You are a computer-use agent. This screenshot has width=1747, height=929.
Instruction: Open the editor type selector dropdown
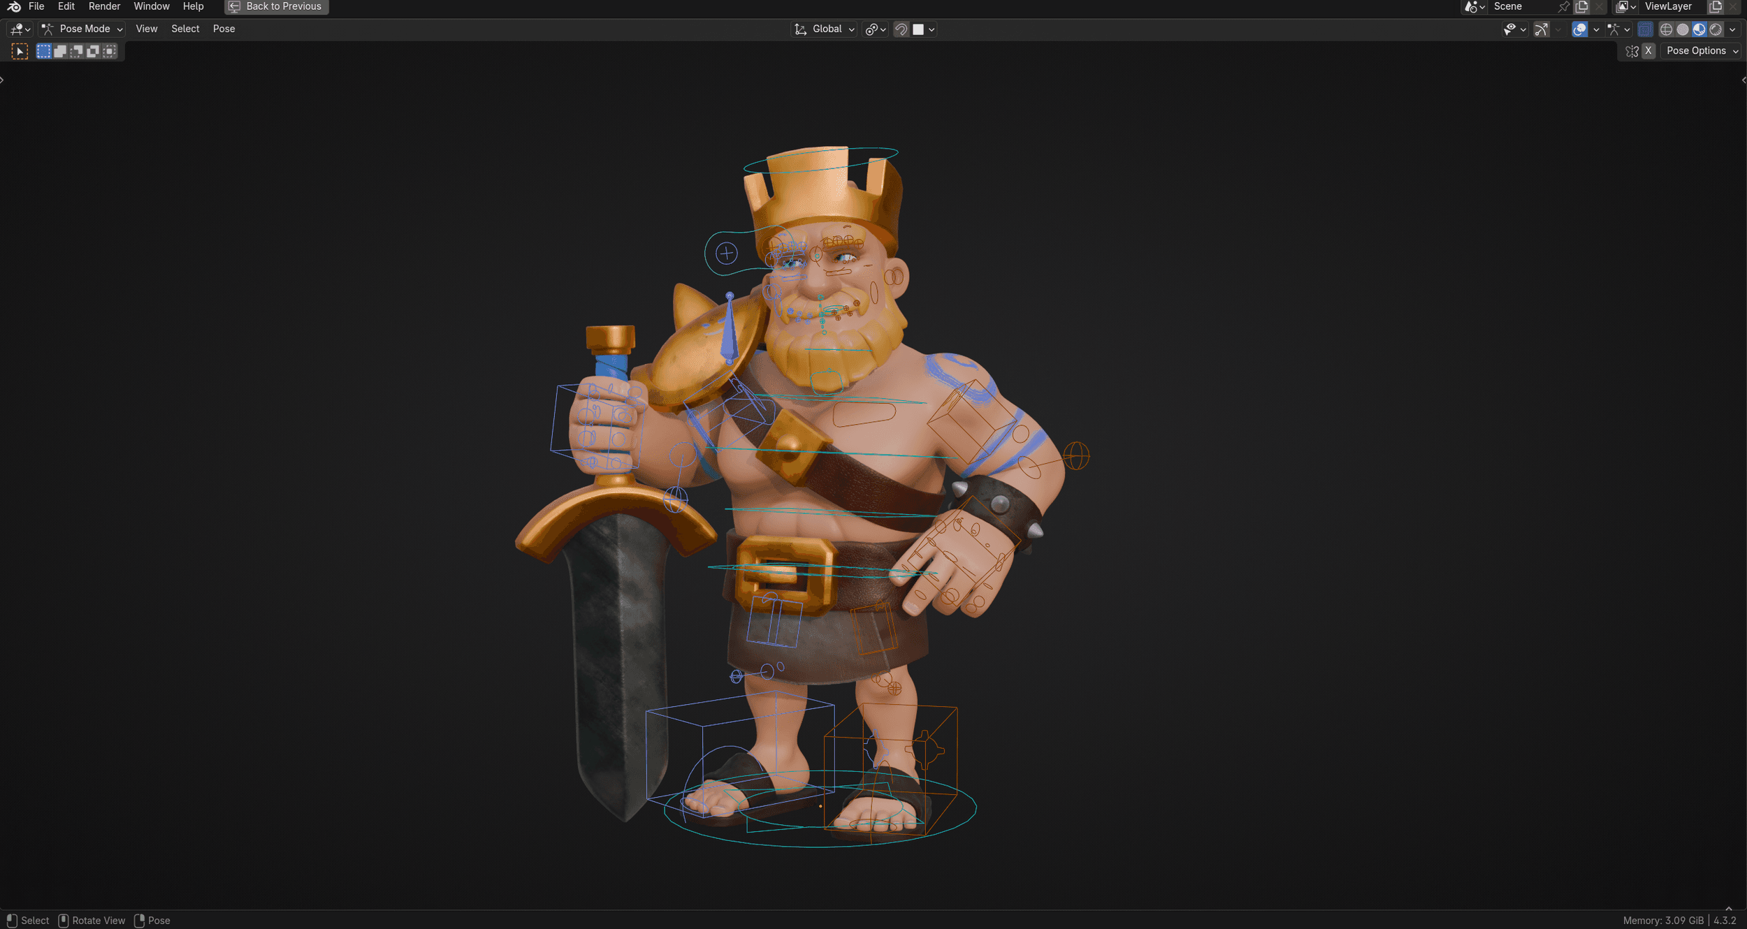[x=19, y=29]
